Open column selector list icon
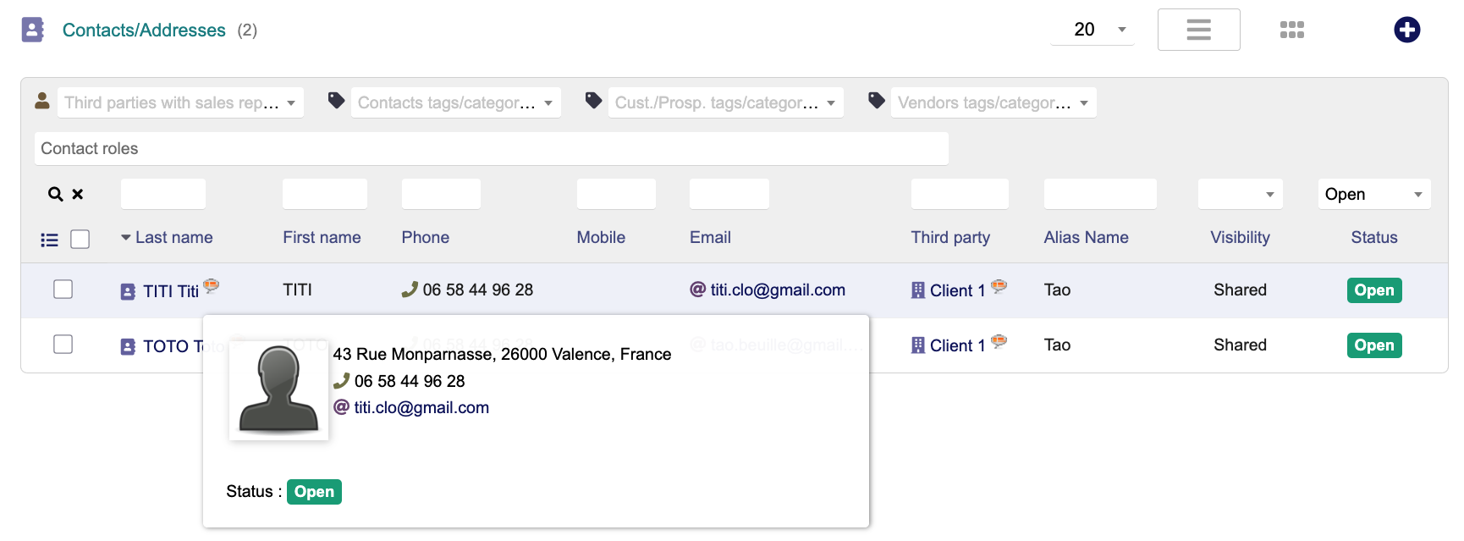 point(50,240)
